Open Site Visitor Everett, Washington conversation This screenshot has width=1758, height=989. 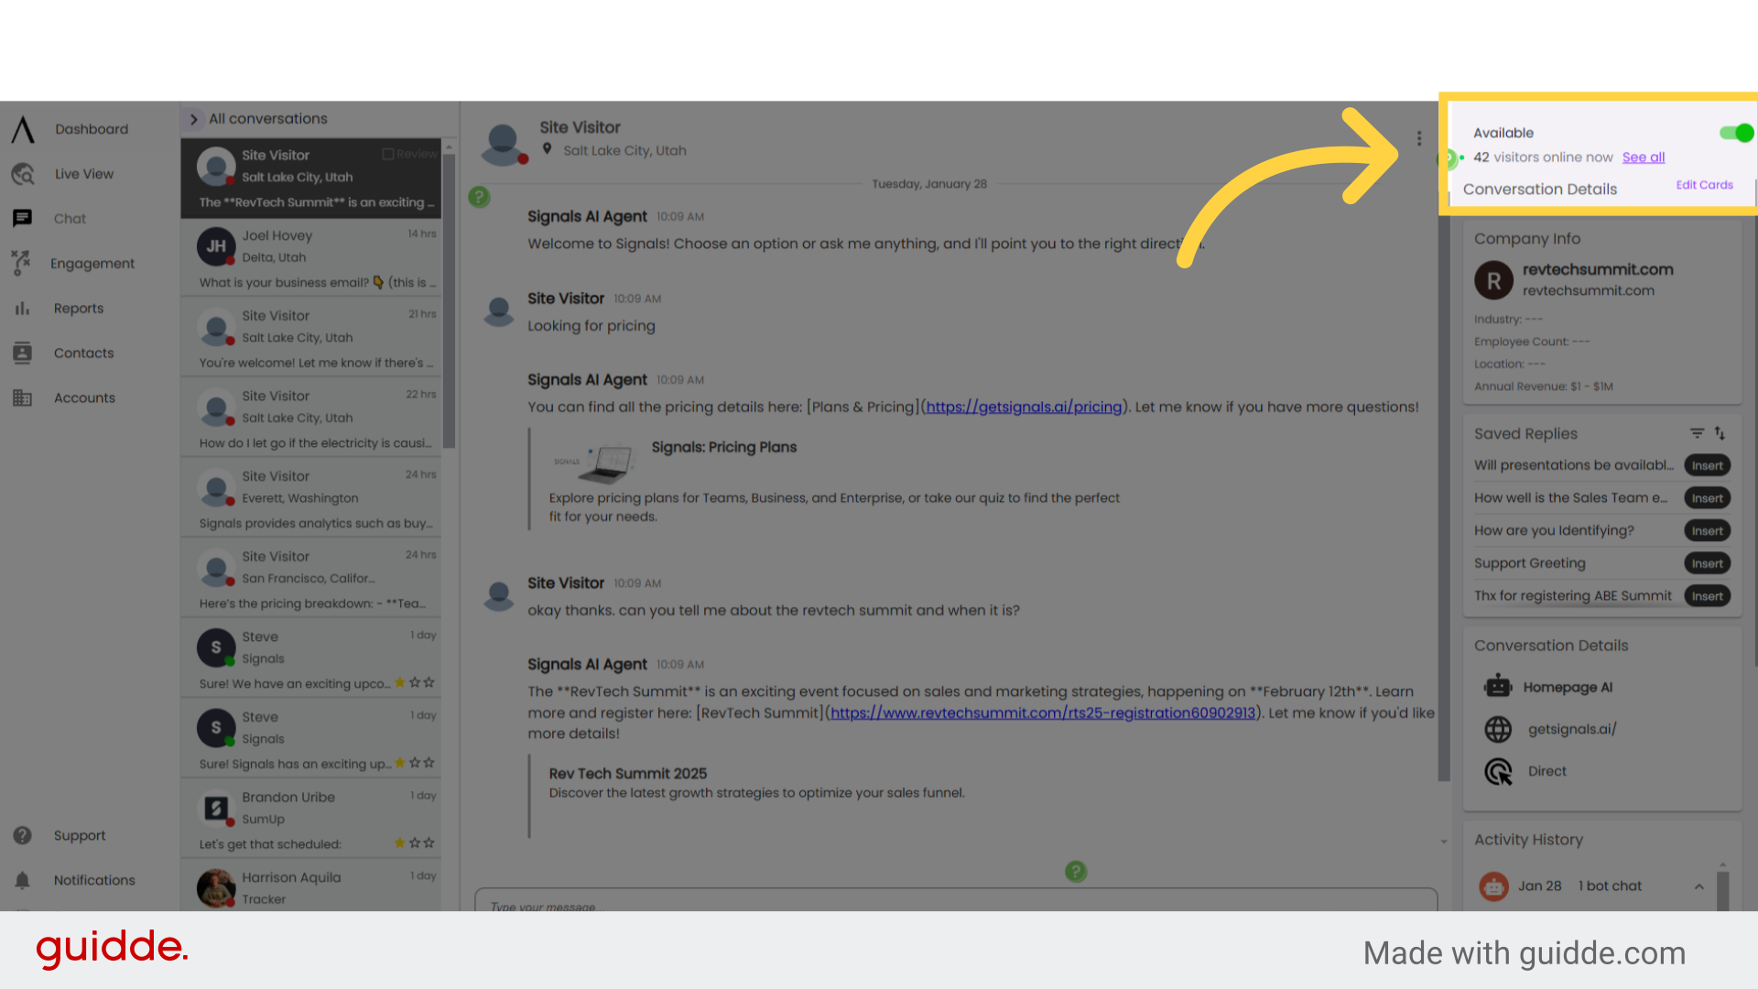point(311,499)
